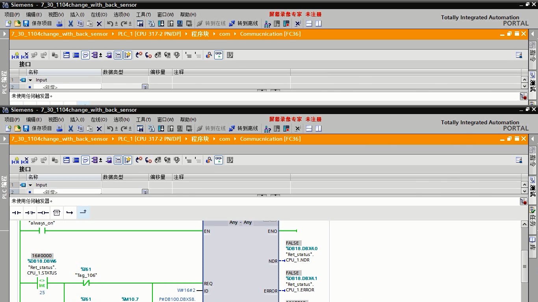Click the Close branch arrow in the favorites bar

click(x=83, y=212)
